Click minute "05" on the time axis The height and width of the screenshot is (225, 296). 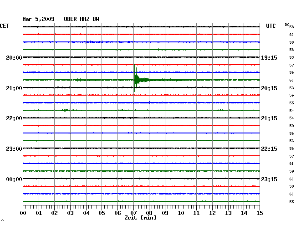pos(102,213)
